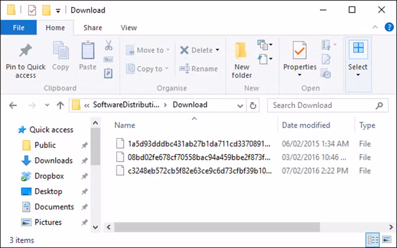397x248 pixels.
Task: Switch to large icons view toggle
Action: click(x=388, y=240)
